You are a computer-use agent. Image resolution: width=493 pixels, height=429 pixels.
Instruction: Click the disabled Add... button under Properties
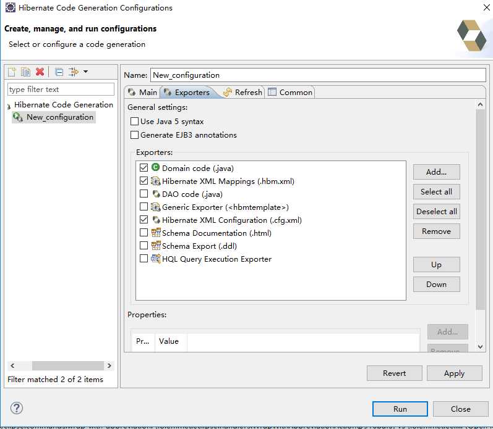tap(447, 331)
